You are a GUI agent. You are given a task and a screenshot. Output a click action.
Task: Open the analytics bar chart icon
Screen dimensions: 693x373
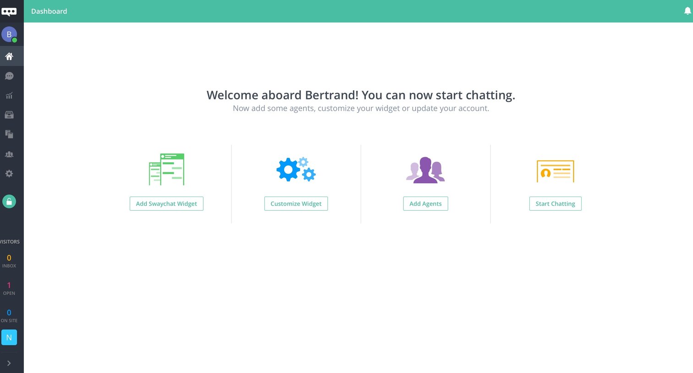9,96
